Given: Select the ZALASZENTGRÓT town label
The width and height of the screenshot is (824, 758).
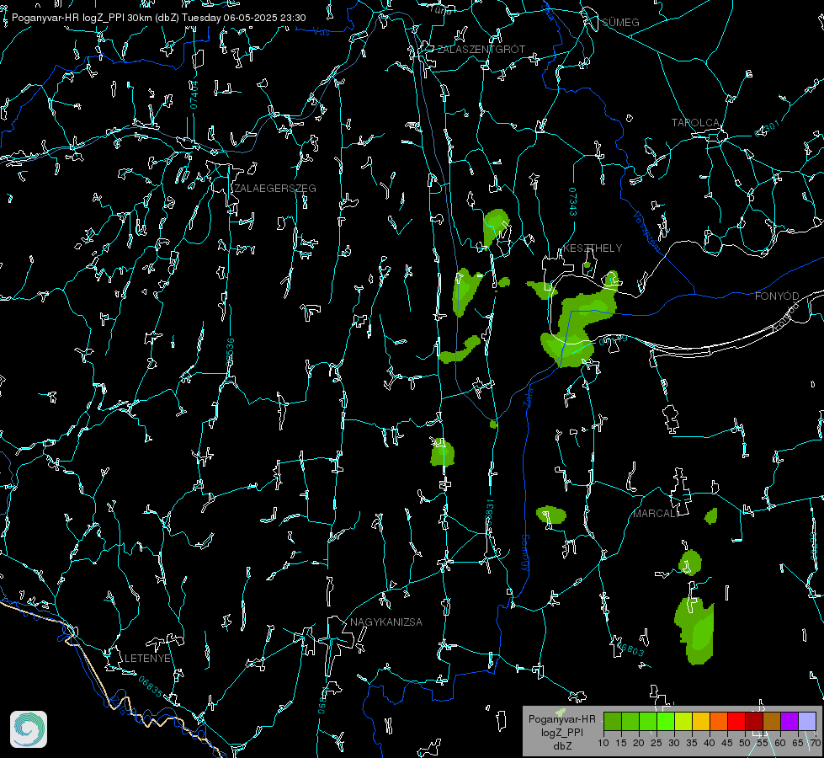Looking at the screenshot, I should pyautogui.click(x=481, y=50).
